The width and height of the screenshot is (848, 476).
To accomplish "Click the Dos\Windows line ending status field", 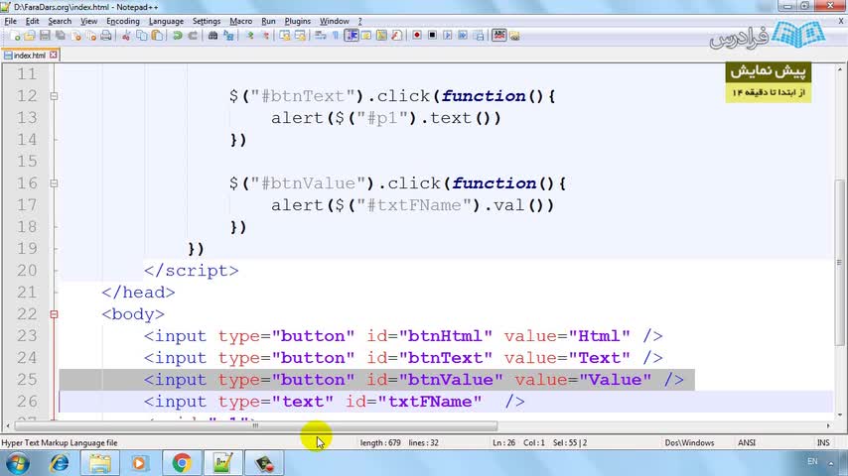I will pos(689,442).
